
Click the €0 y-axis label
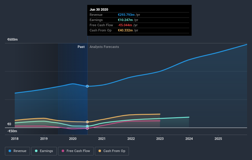[x=9, y=124]
